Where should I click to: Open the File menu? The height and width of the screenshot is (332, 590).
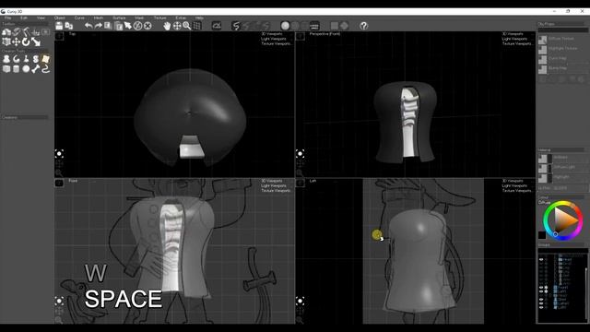(x=7, y=18)
